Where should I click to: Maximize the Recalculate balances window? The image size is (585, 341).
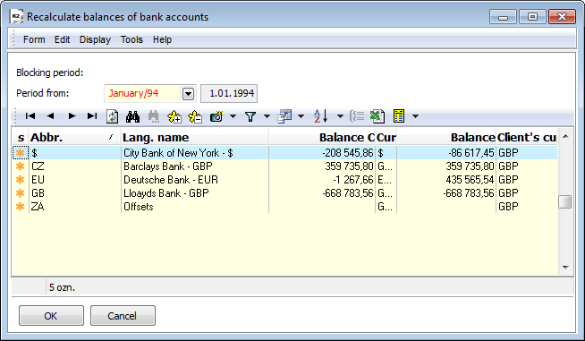532,16
